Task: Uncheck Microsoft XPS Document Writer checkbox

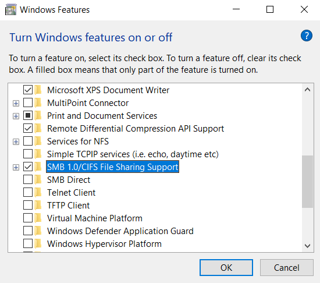Action: [28, 90]
